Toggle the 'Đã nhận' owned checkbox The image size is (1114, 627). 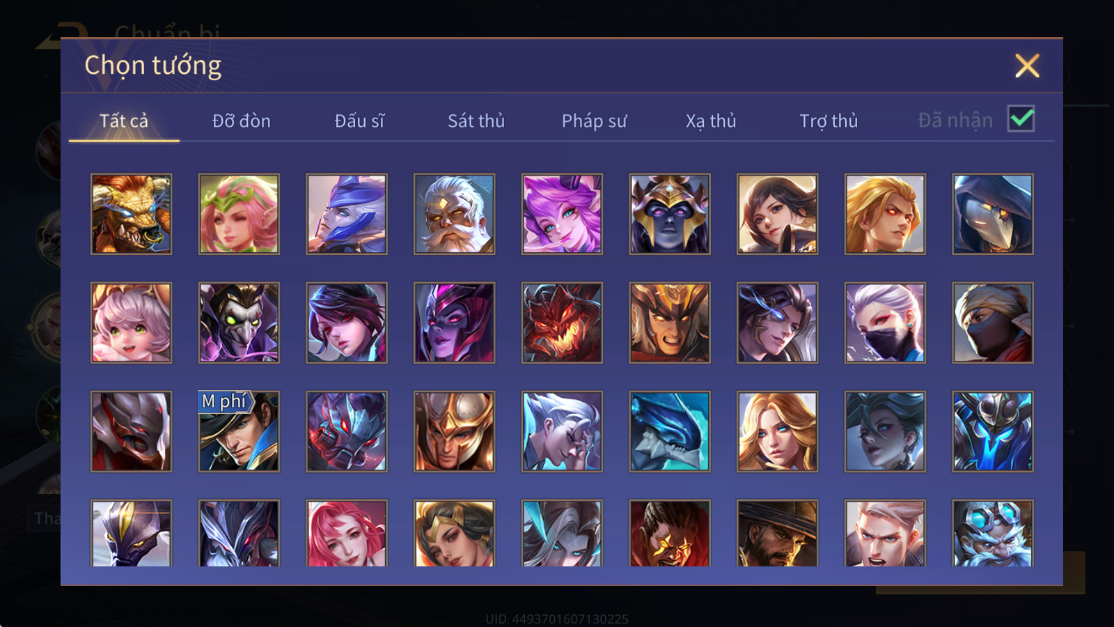[1021, 119]
